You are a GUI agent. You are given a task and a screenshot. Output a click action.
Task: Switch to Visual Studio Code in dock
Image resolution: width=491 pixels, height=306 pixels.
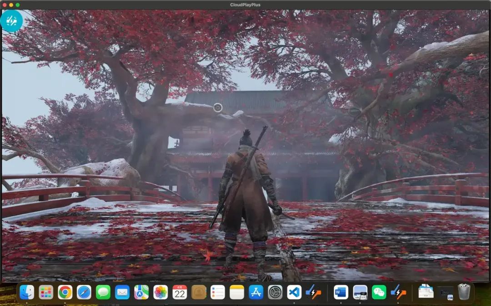294,292
